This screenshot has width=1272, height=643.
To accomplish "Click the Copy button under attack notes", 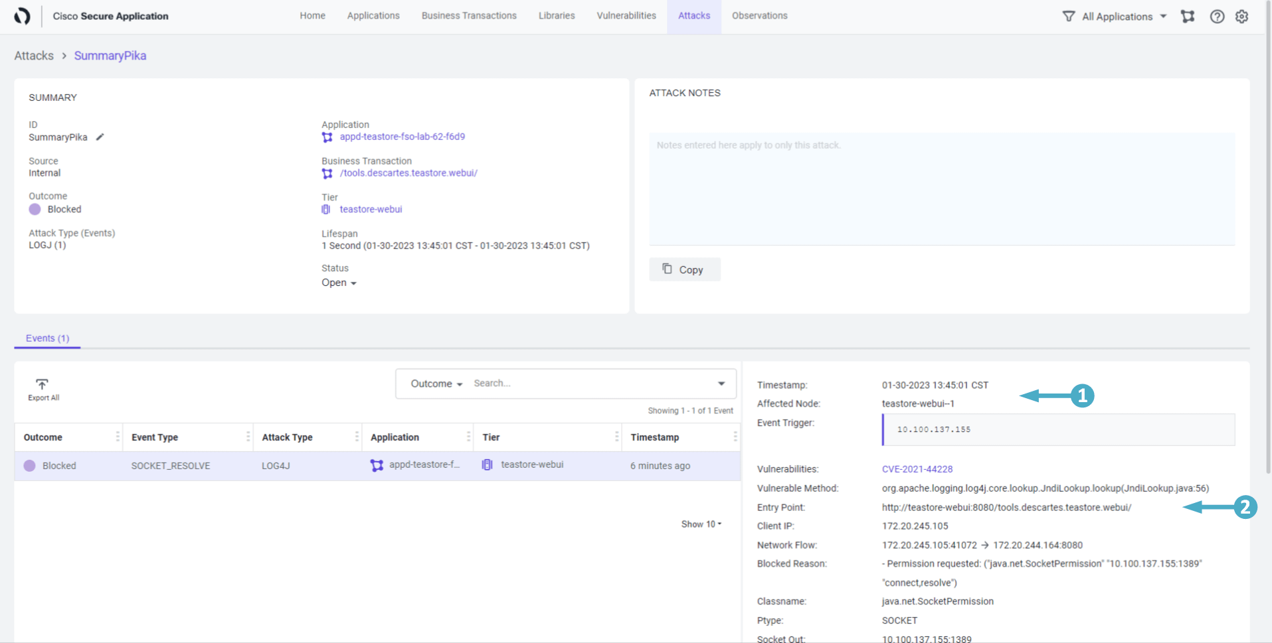I will click(684, 269).
